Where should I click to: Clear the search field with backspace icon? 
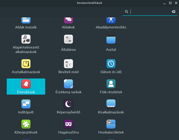[173, 12]
